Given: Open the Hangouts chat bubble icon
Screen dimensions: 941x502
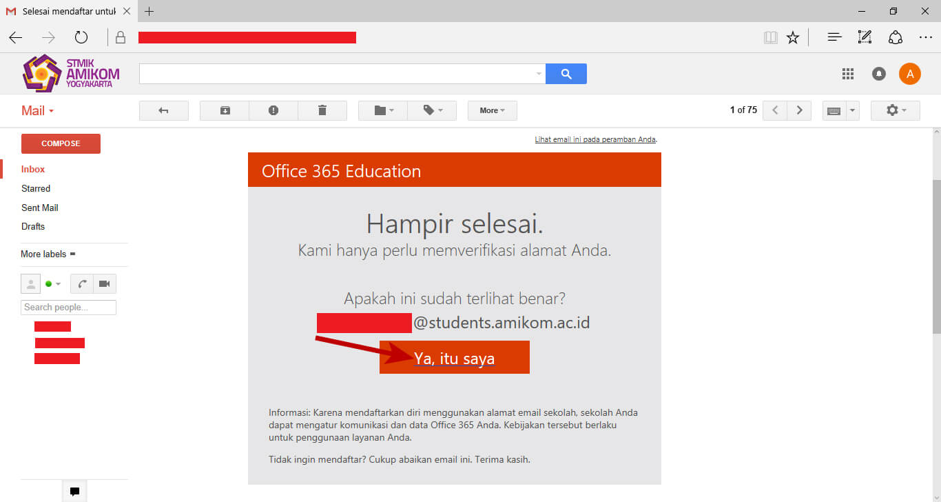Looking at the screenshot, I should tap(74, 492).
